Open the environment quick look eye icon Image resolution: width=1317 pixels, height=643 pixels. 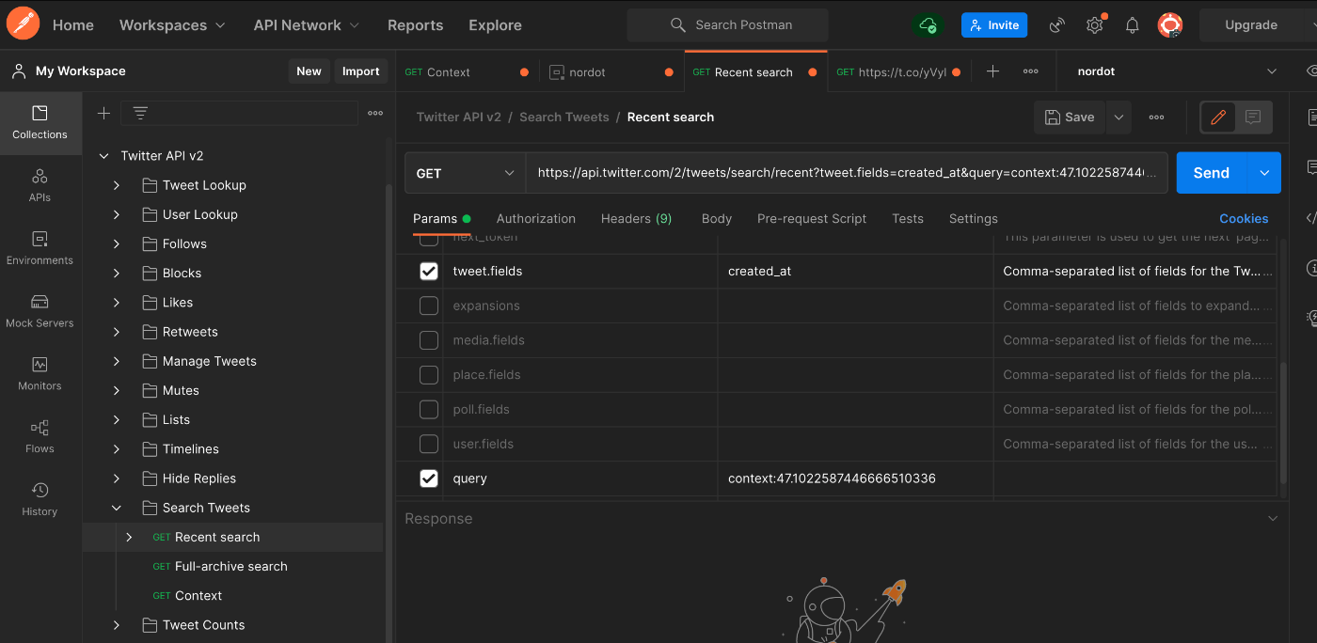click(1312, 71)
